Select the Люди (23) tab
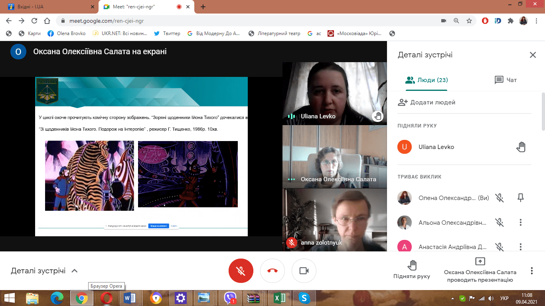 click(426, 80)
